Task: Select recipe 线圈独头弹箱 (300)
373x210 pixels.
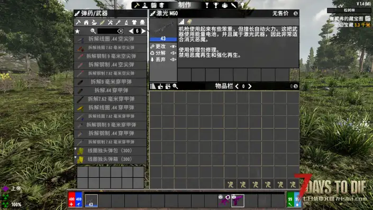Action: pos(111,159)
